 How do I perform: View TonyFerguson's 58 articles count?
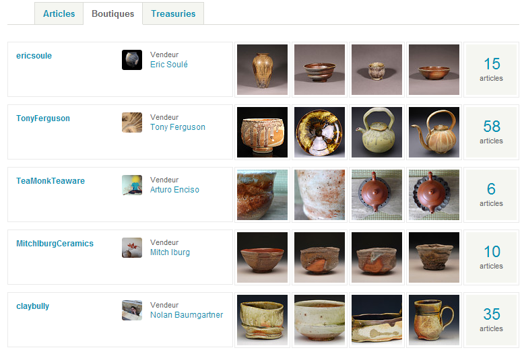click(492, 132)
